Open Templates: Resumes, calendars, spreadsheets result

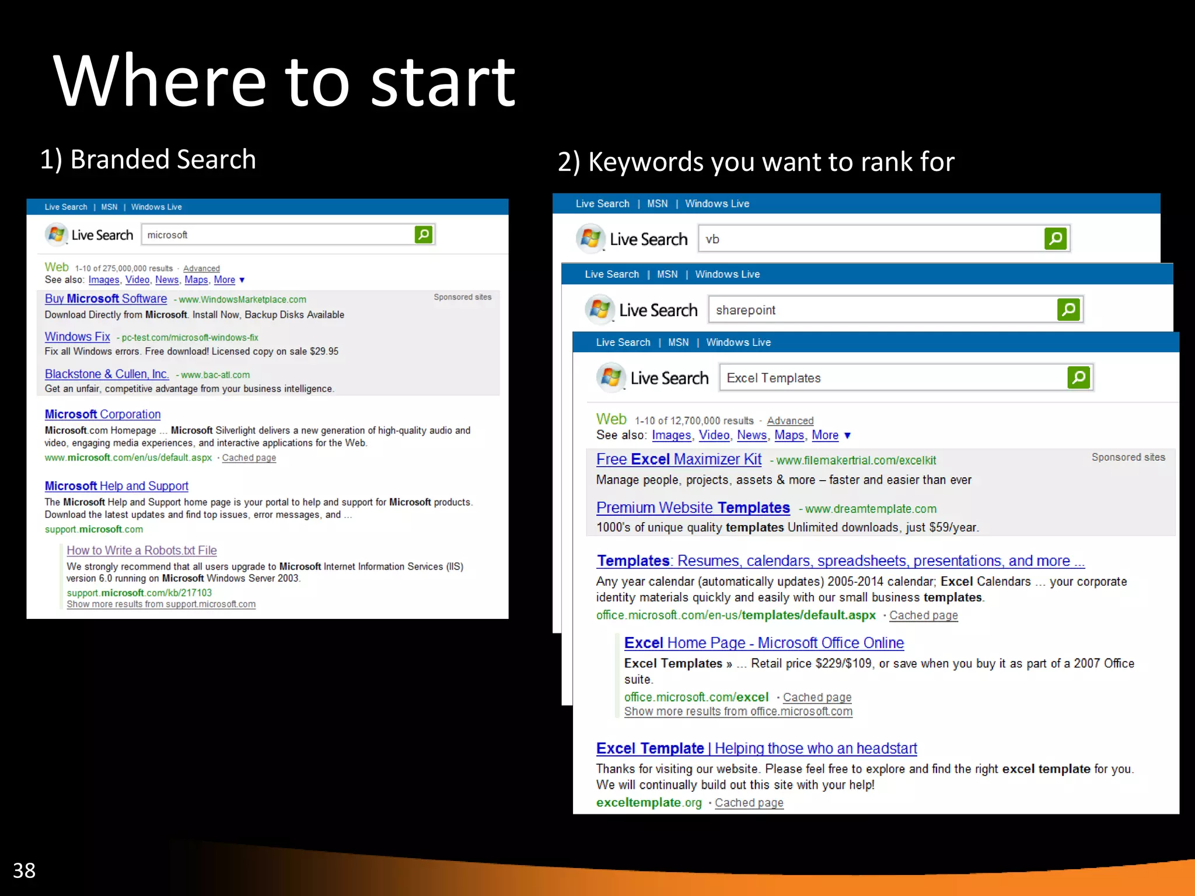click(x=840, y=561)
